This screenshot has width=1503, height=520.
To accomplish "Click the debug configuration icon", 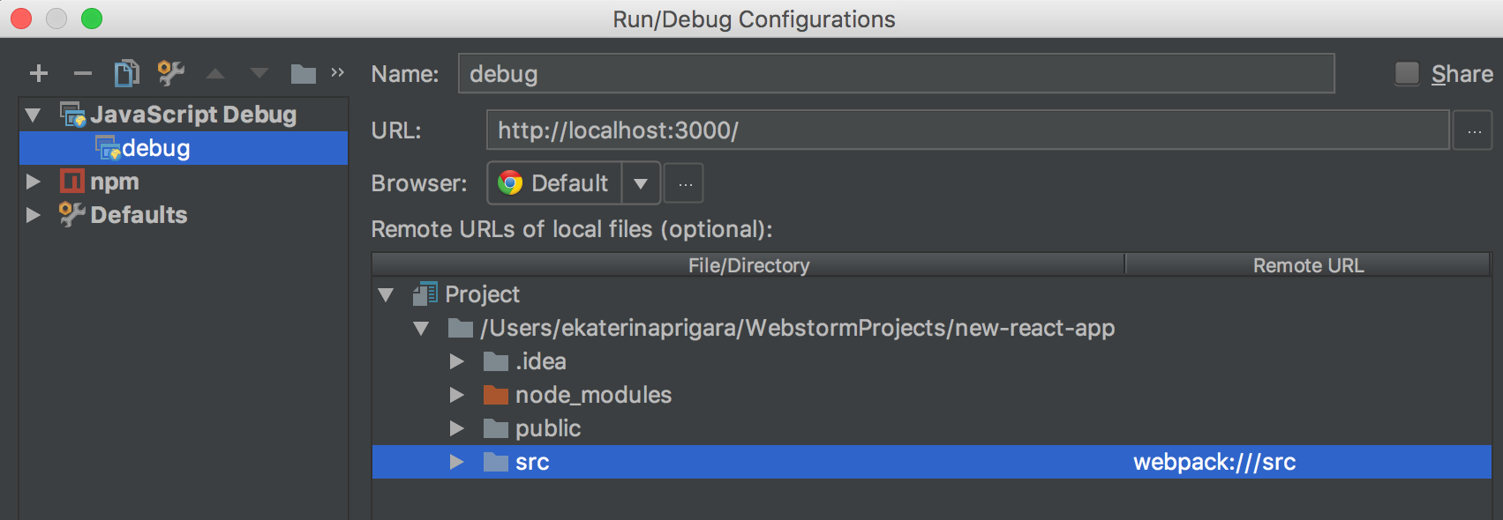I will [x=108, y=148].
